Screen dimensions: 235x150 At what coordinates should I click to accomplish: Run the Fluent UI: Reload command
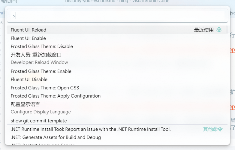29,30
